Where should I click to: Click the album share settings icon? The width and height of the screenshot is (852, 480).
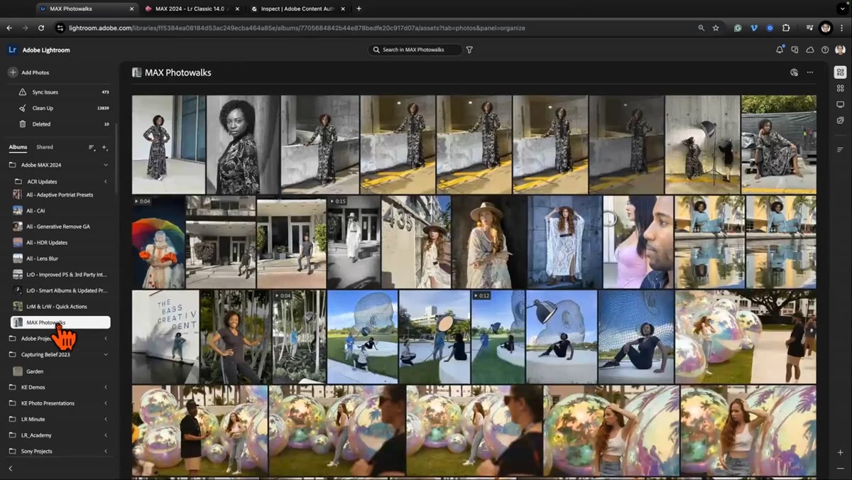point(794,72)
